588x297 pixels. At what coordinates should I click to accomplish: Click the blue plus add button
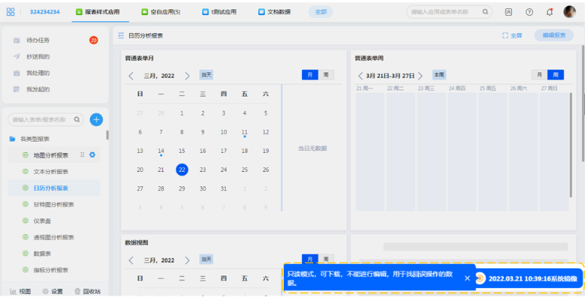point(97,119)
